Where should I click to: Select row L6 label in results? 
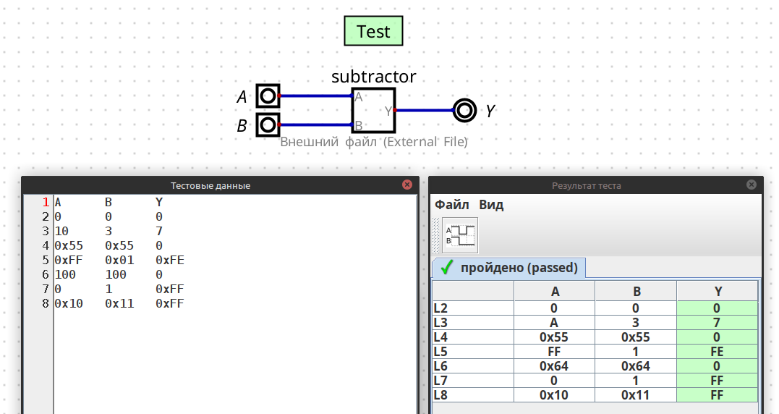click(x=473, y=366)
